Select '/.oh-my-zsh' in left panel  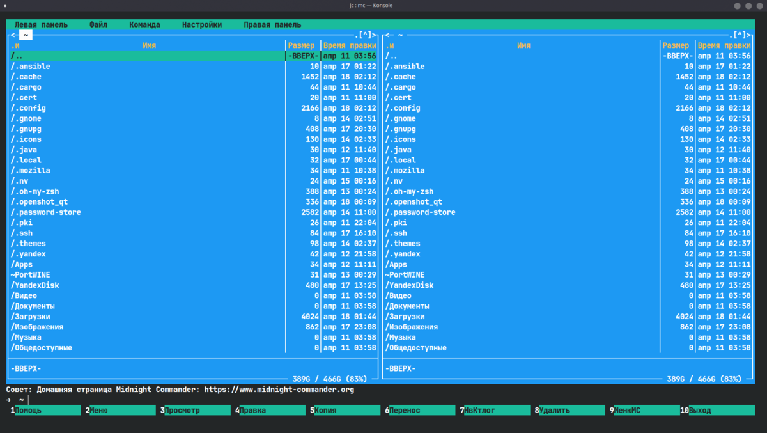193,191
